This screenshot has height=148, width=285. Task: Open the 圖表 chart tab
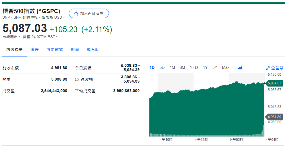(35, 50)
